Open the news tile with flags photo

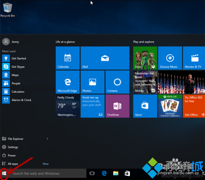click(182, 82)
